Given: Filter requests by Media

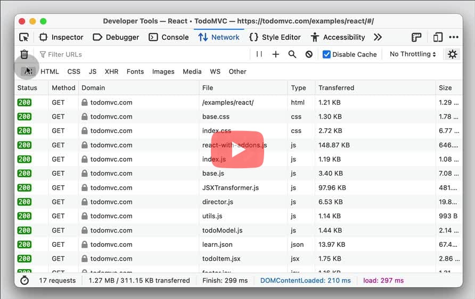Looking at the screenshot, I should click(192, 72).
